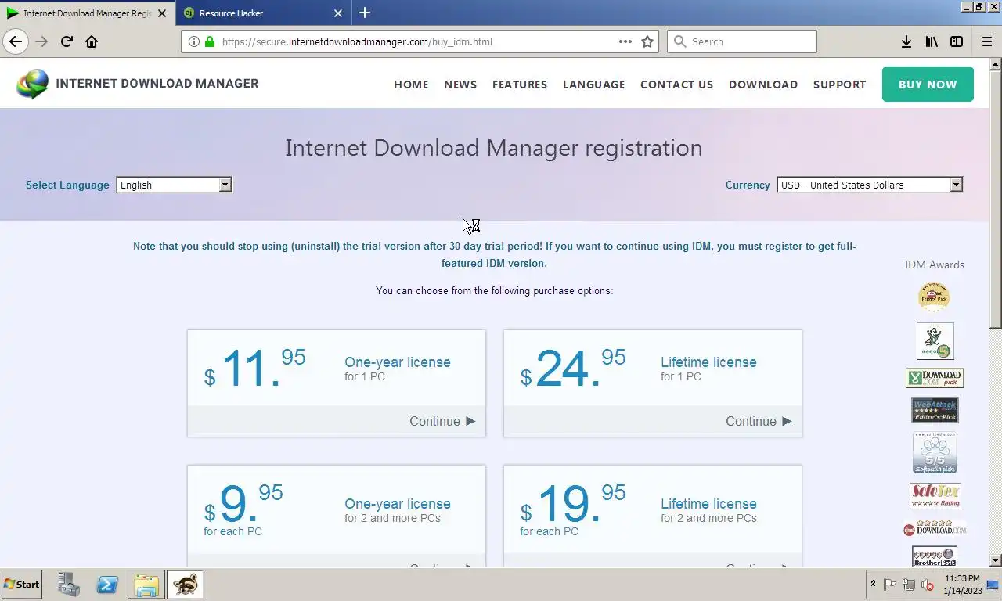The height and width of the screenshot is (601, 1002).
Task: Click the Editor's Pick award badge
Action: 934,297
